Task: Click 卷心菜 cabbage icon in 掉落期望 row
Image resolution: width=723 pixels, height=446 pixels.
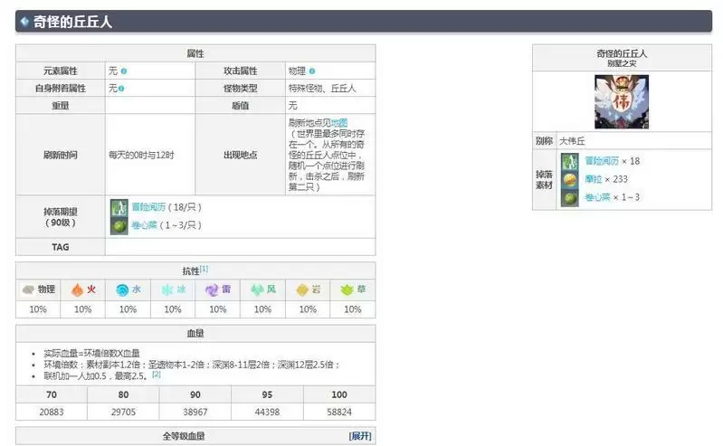Action: click(118, 224)
